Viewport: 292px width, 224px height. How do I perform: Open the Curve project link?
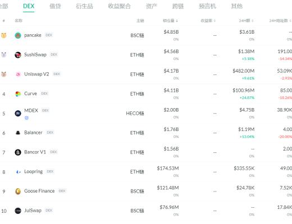pyautogui.click(x=30, y=94)
